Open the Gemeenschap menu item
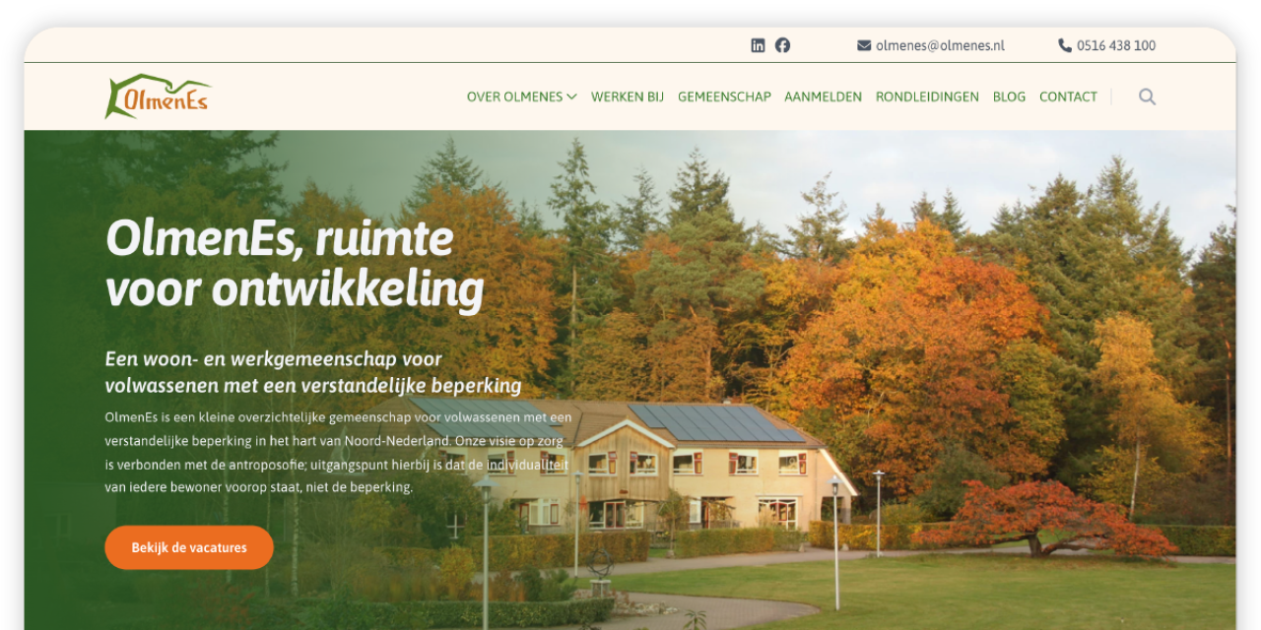1261x630 pixels. (724, 96)
